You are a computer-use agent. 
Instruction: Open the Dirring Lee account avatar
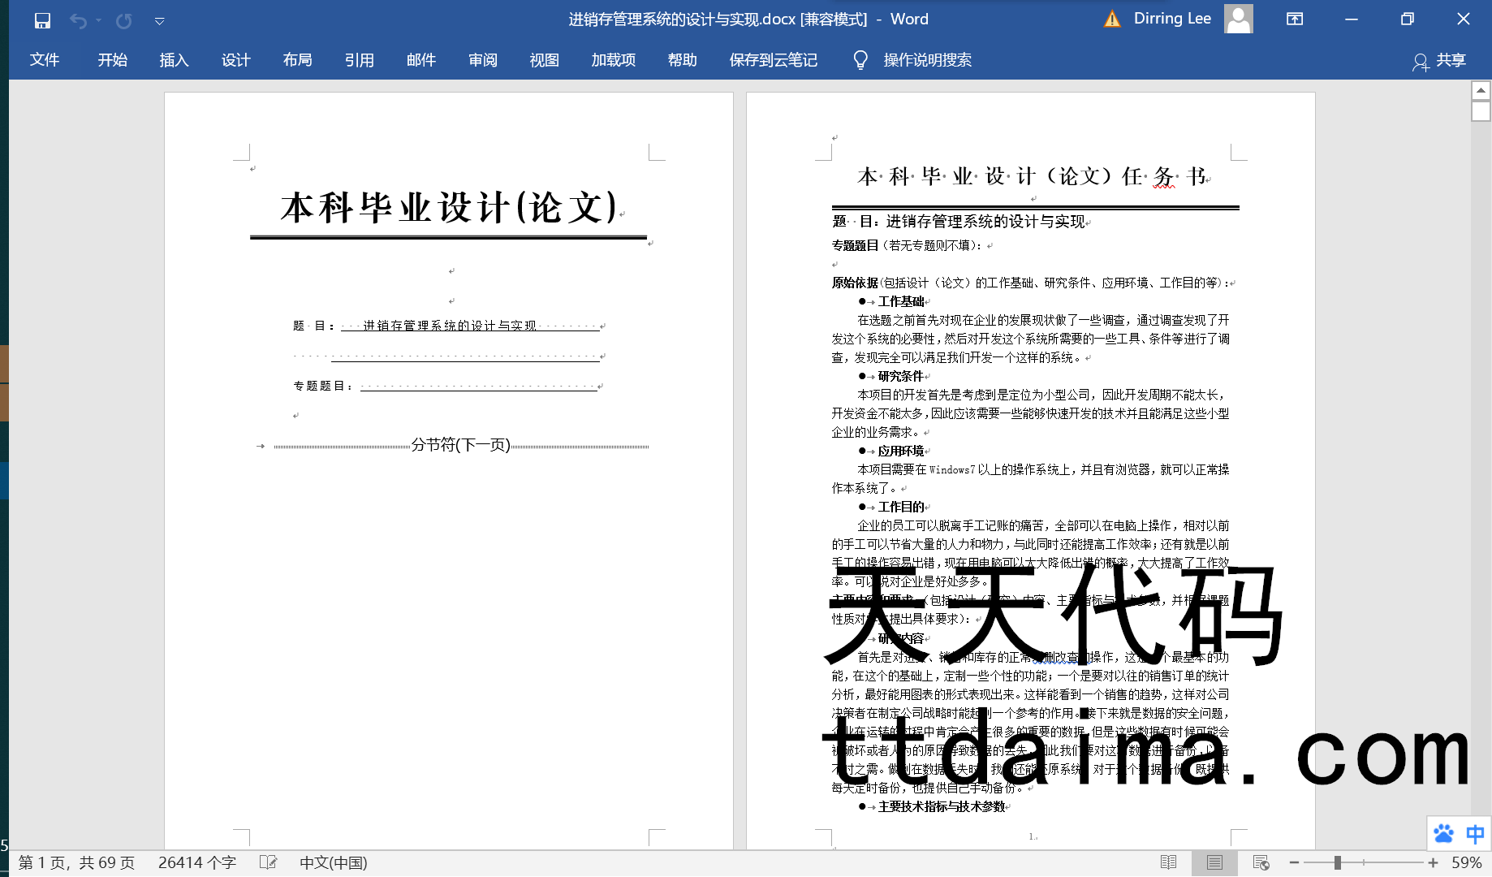[1238, 19]
